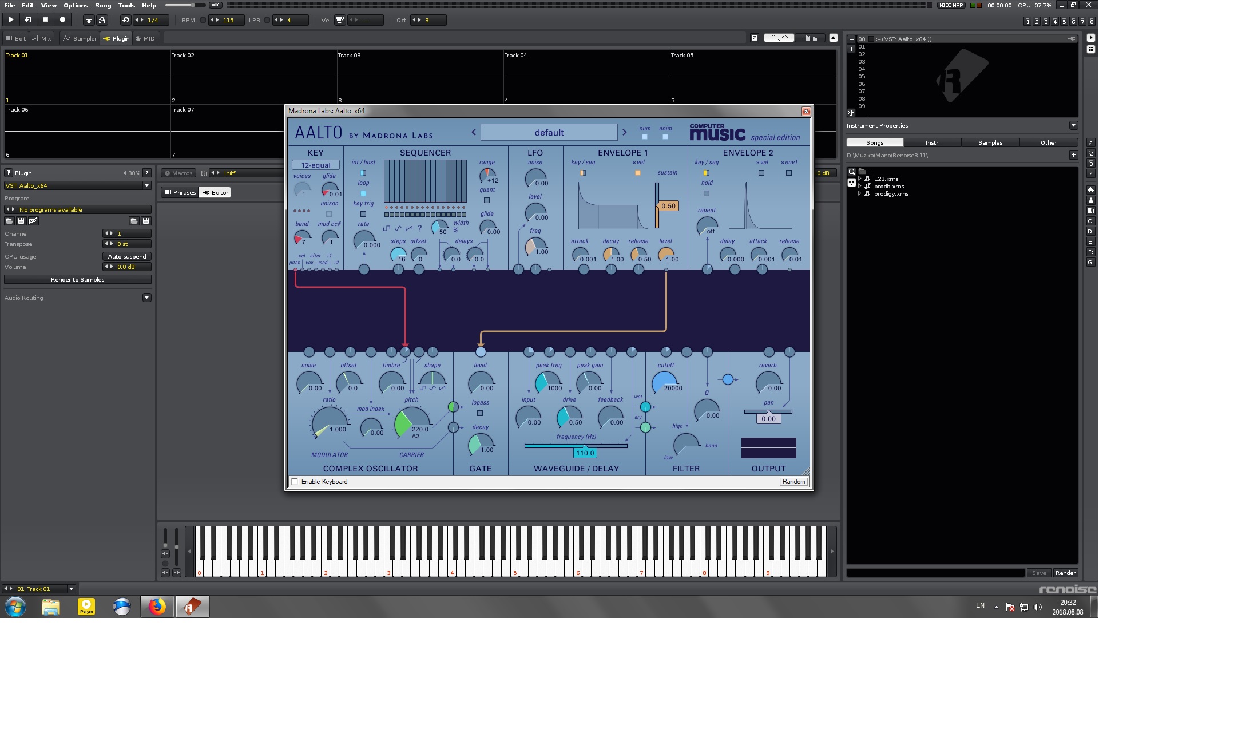Open the Options menu

(76, 5)
